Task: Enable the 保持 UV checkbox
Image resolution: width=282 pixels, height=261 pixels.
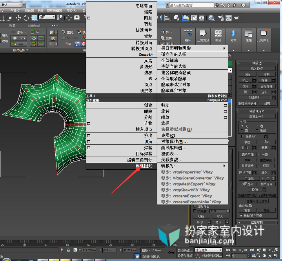Action: tap(243, 136)
